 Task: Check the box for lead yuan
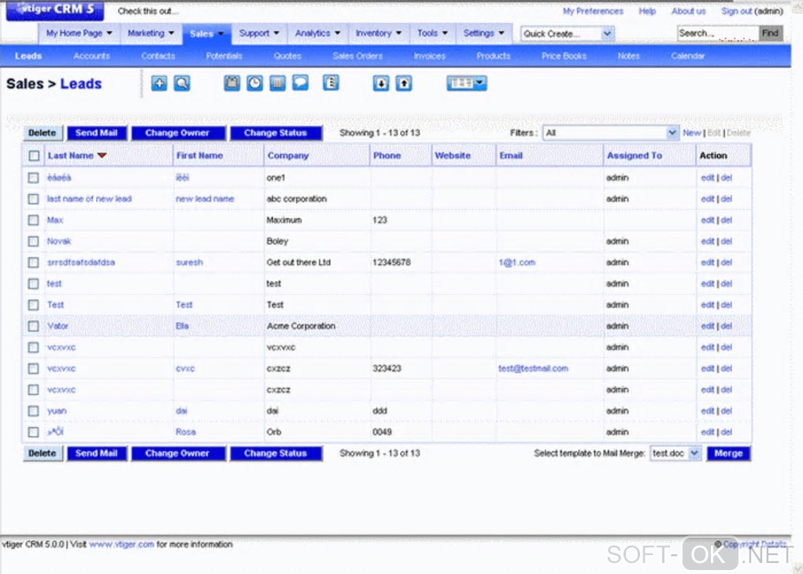pos(33,411)
